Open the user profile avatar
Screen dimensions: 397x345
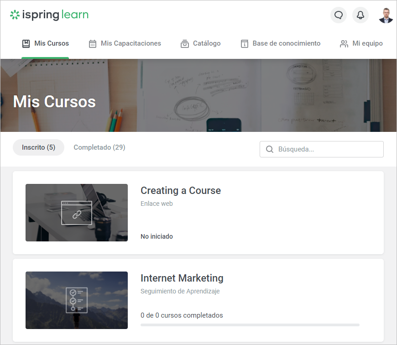coord(386,15)
